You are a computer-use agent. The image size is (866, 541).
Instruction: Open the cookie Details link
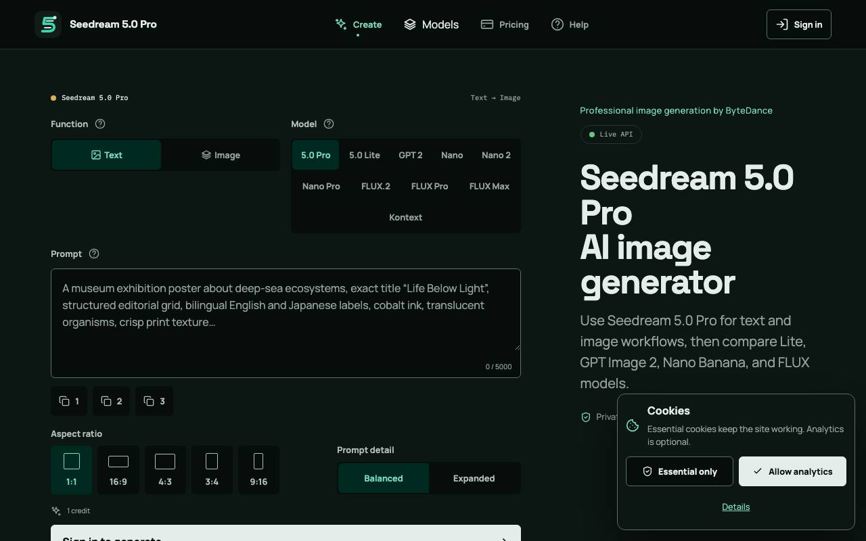pos(736,507)
